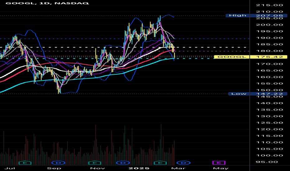
Task: Click the 190.00 price axis value
Action: (x=269, y=38)
